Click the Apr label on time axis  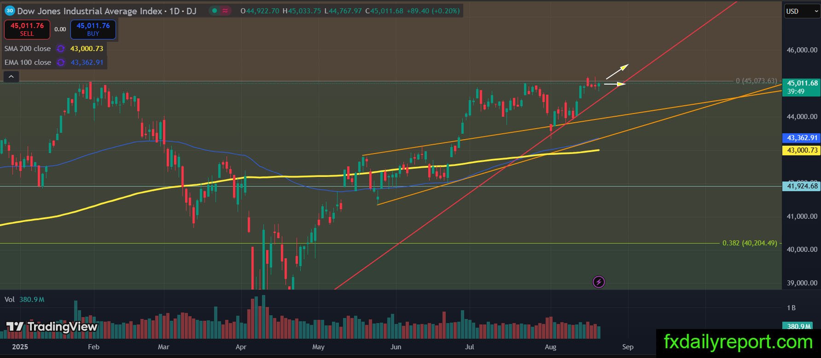tap(241, 347)
